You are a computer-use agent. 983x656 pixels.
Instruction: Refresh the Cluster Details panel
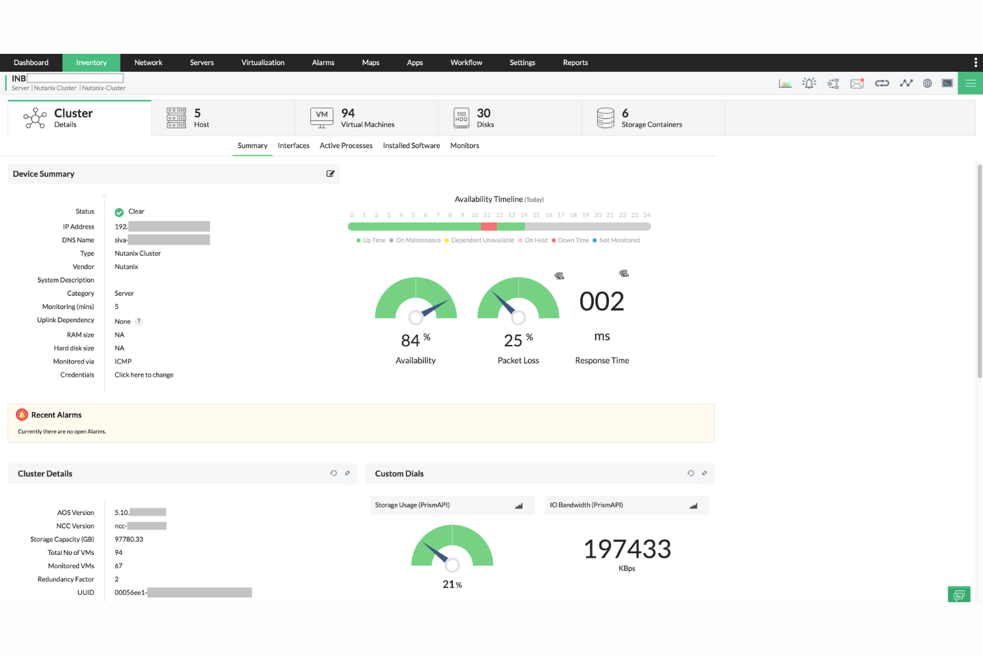pyautogui.click(x=333, y=473)
